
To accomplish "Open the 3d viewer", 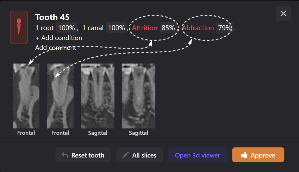I will tap(197, 155).
